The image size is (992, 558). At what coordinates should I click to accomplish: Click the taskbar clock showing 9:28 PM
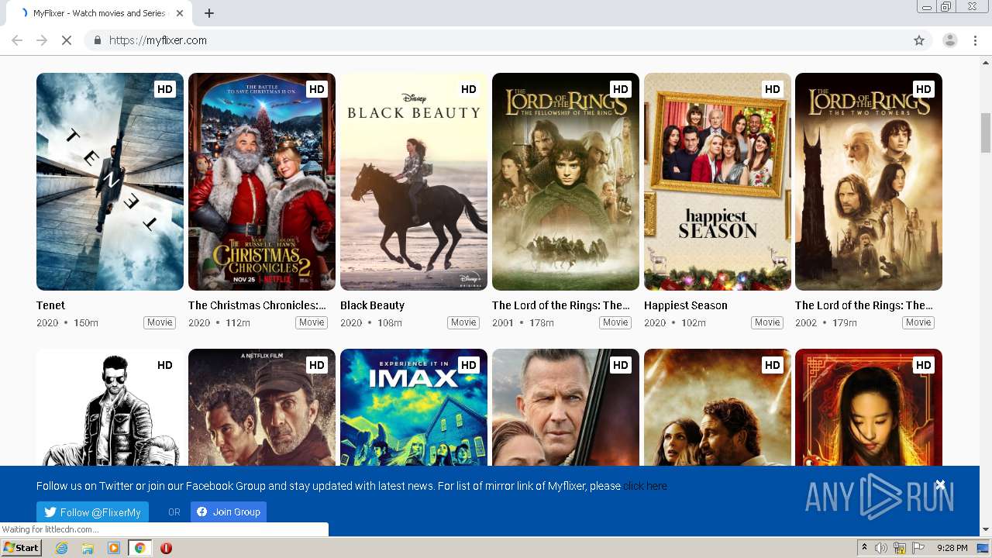952,548
